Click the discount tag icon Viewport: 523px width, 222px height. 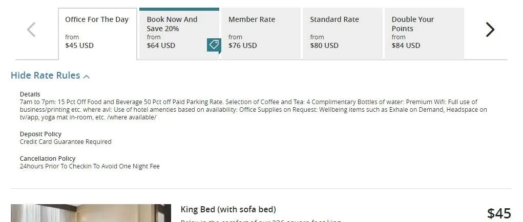(214, 45)
